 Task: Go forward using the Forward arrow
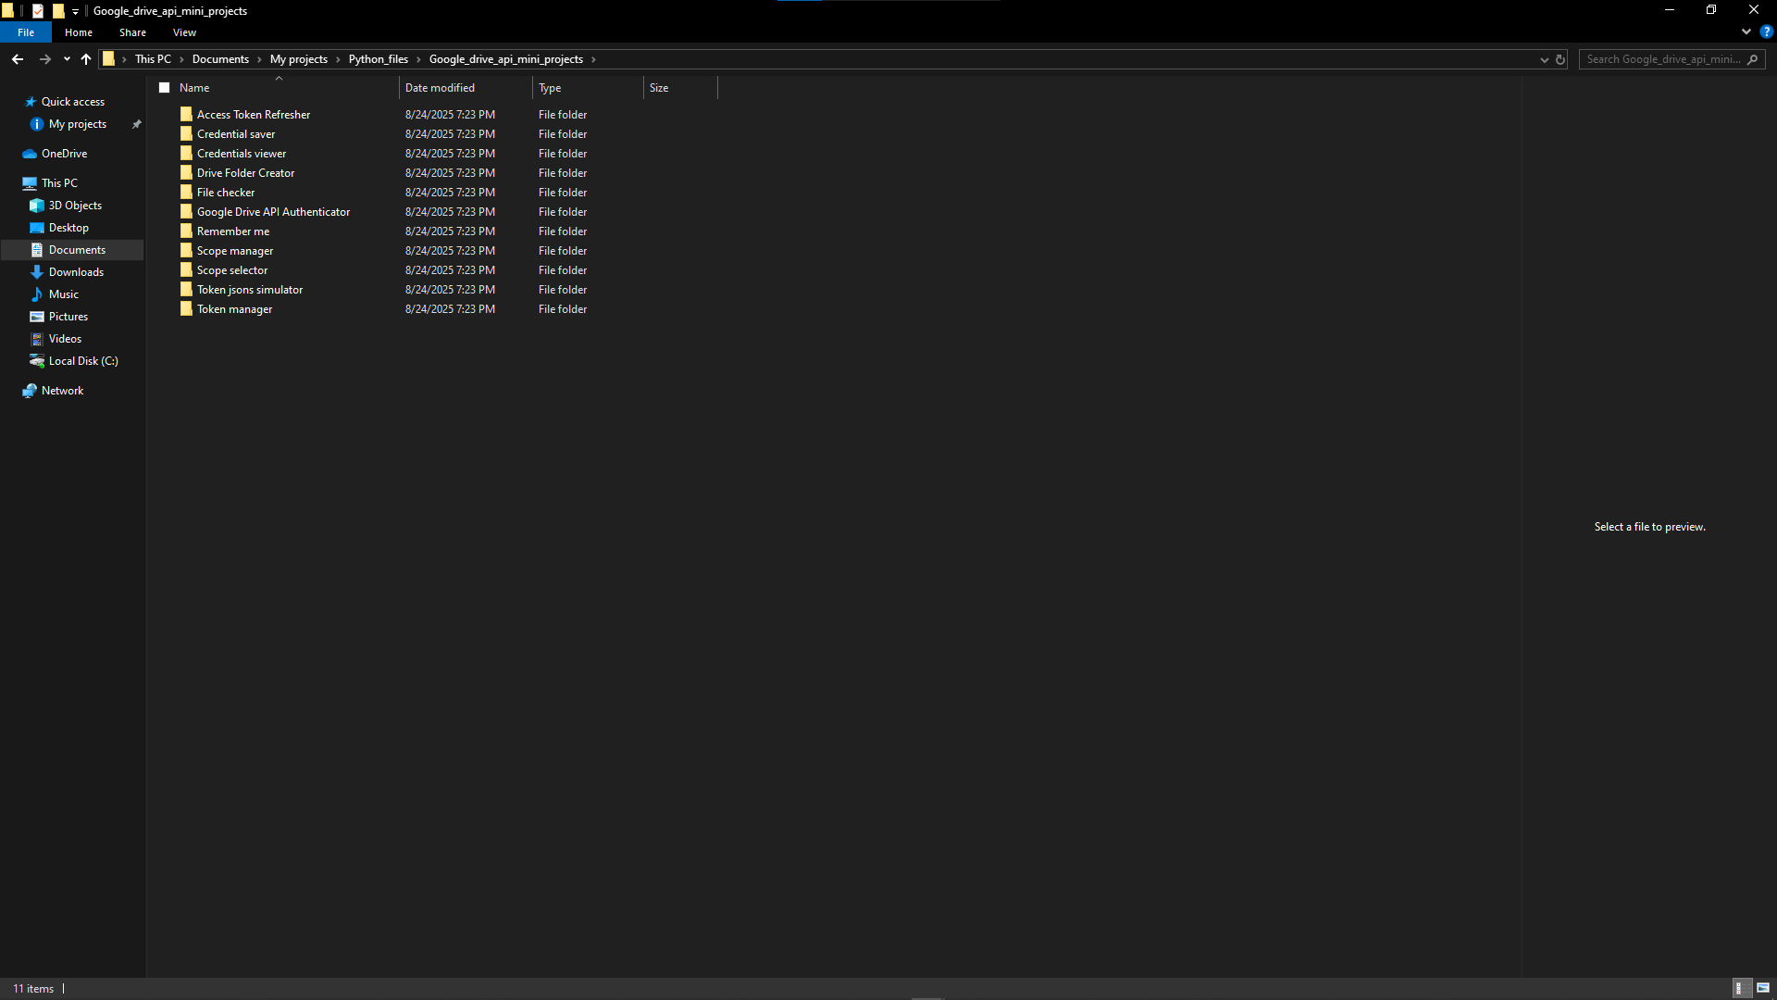tap(44, 59)
